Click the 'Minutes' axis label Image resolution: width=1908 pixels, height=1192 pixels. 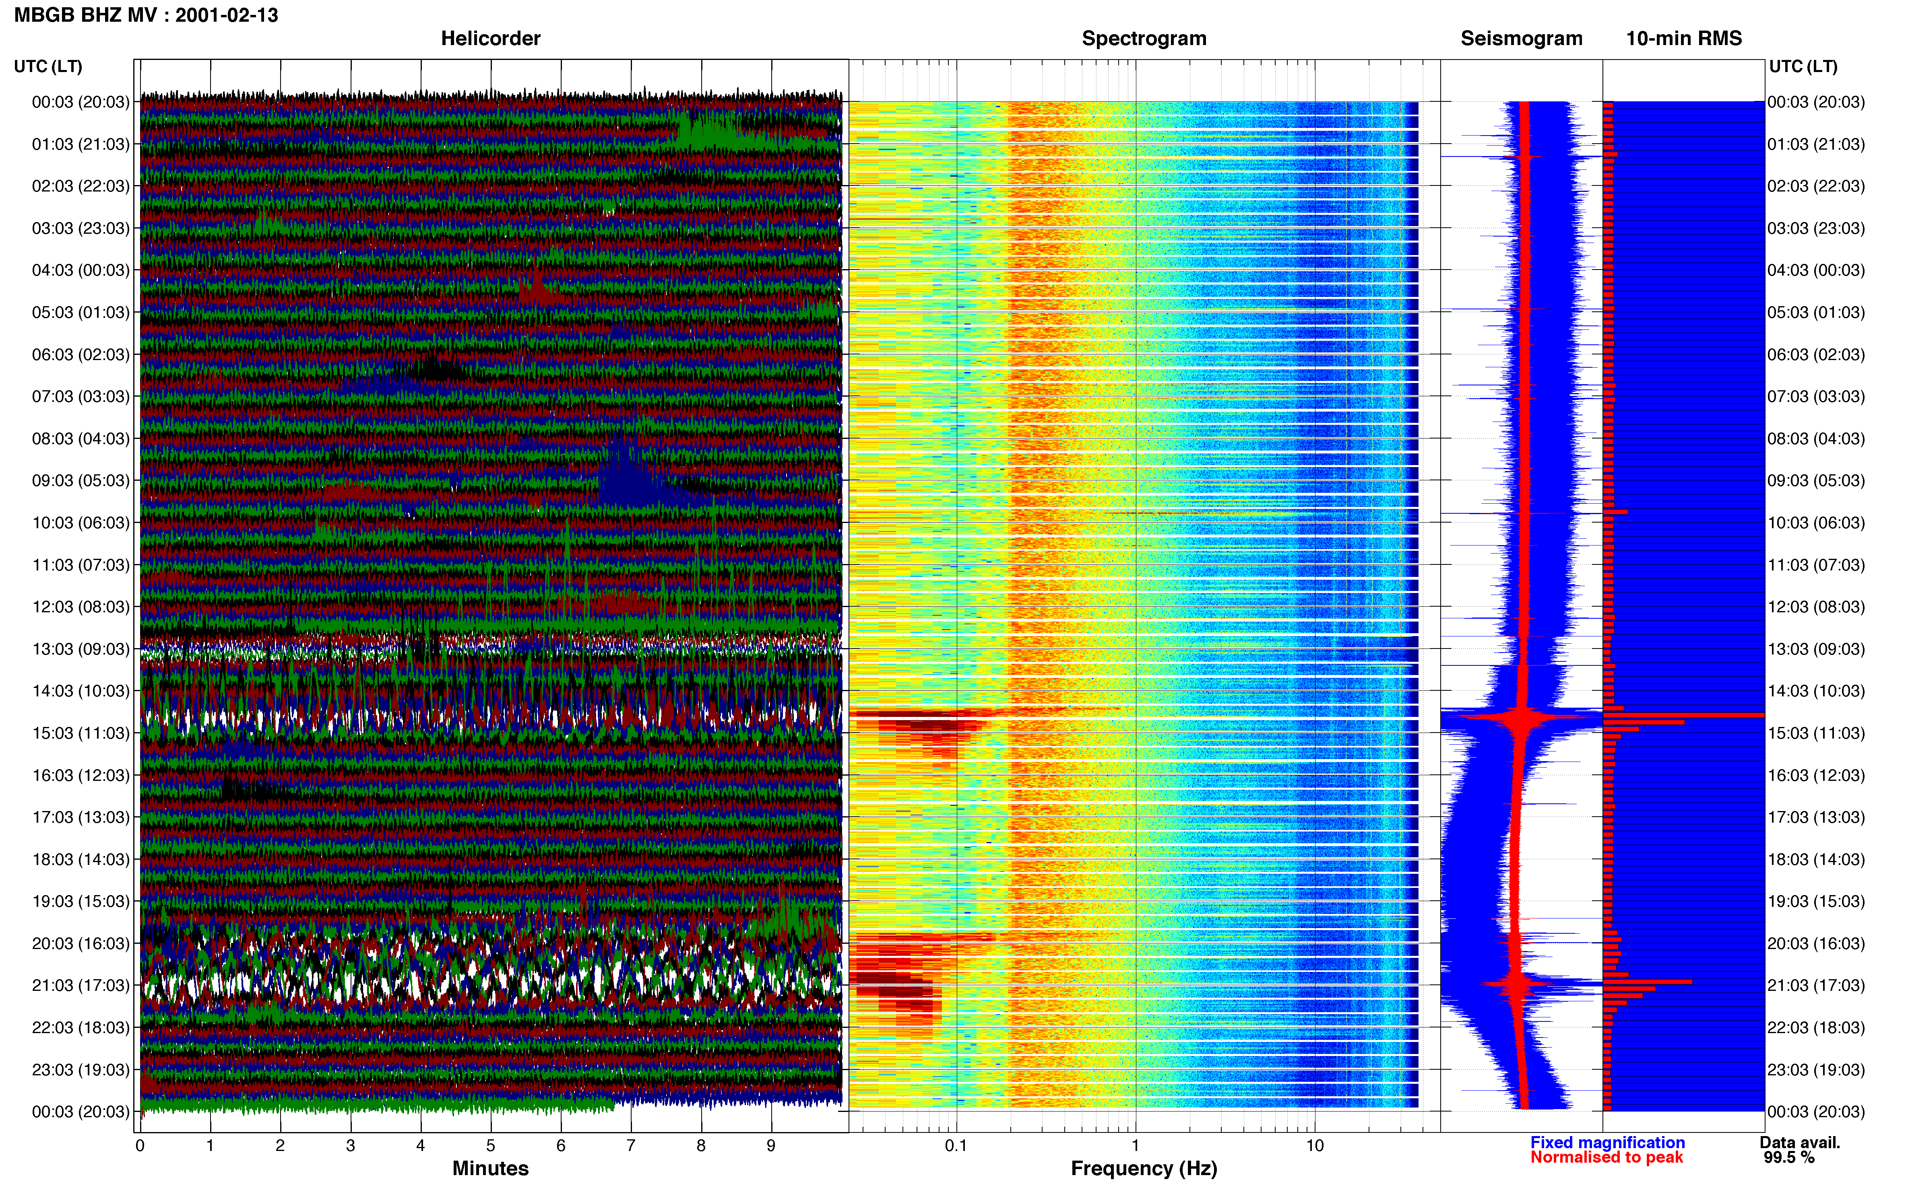491,1168
